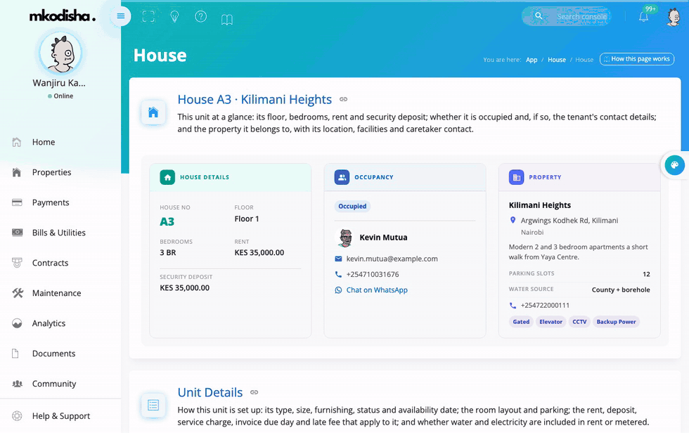Click the A3 house number value
The width and height of the screenshot is (689, 433).
pyautogui.click(x=167, y=221)
